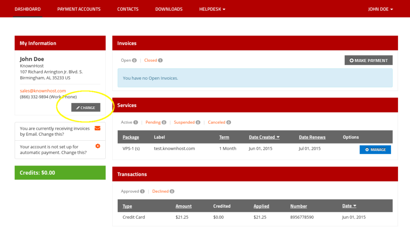Image resolution: width=410 pixels, height=230 pixels.
Task: Click the $0.00 Credited cell
Action: (218, 217)
